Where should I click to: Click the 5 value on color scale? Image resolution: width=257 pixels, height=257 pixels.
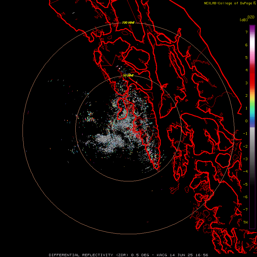(x=246, y=57)
